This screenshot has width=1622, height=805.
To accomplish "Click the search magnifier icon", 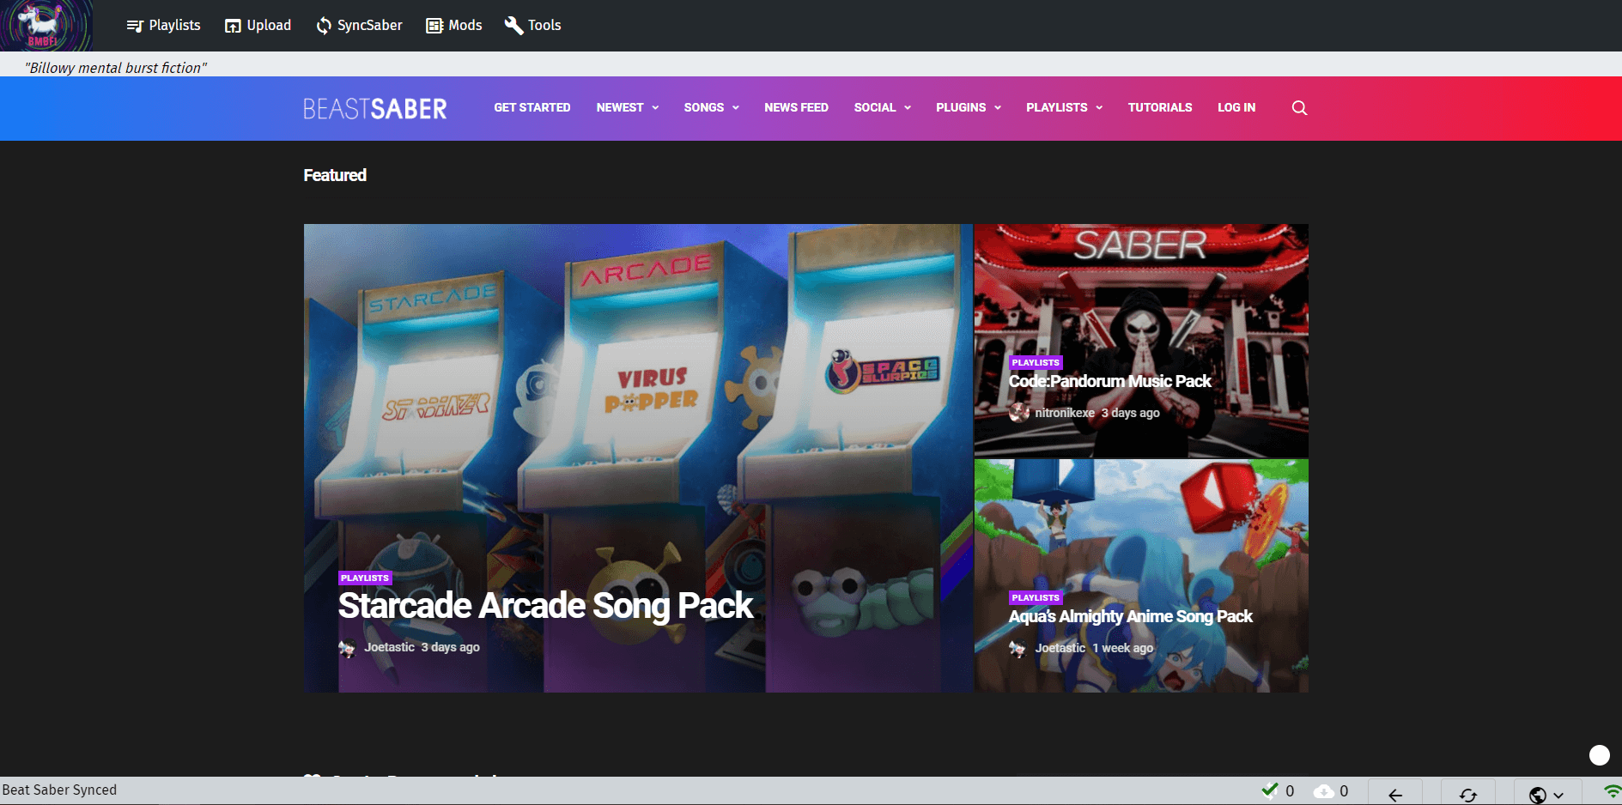I will [1299, 108].
